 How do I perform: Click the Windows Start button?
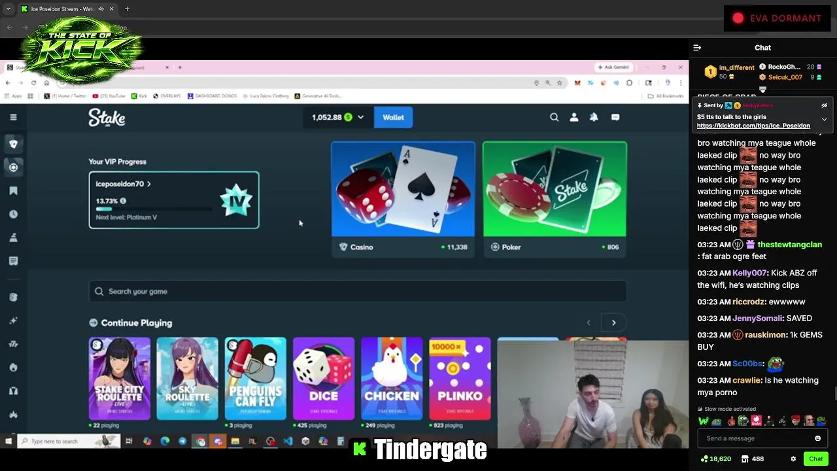[8, 442]
